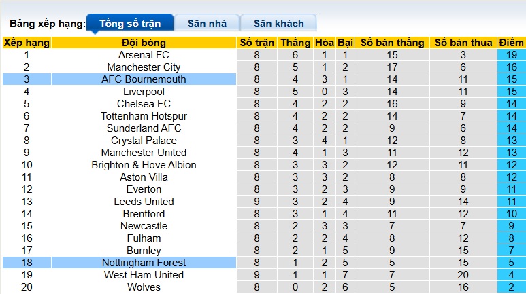Open Chelsea FC team entry

coord(144,104)
